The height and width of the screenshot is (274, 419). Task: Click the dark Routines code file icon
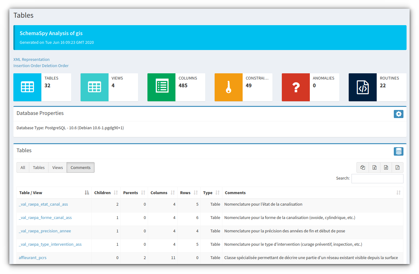363,87
